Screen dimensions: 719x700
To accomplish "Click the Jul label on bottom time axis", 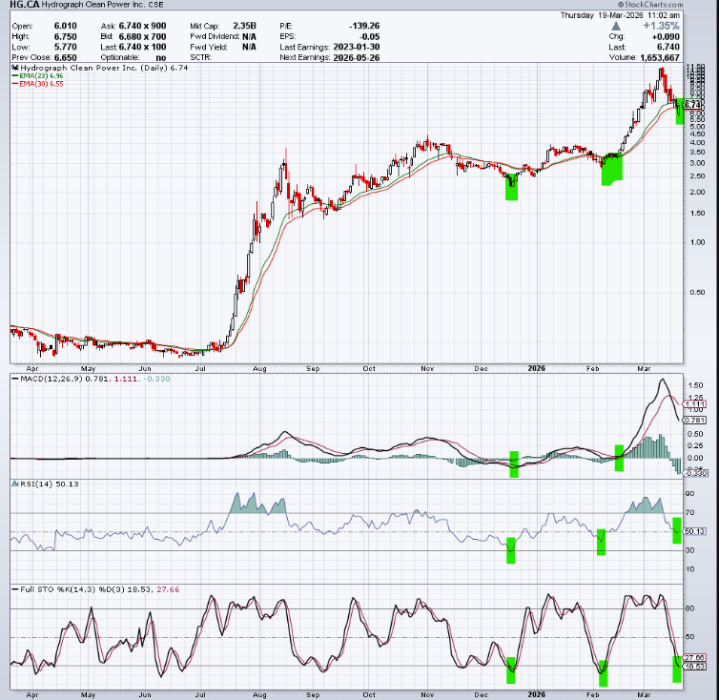I will 200,695.
